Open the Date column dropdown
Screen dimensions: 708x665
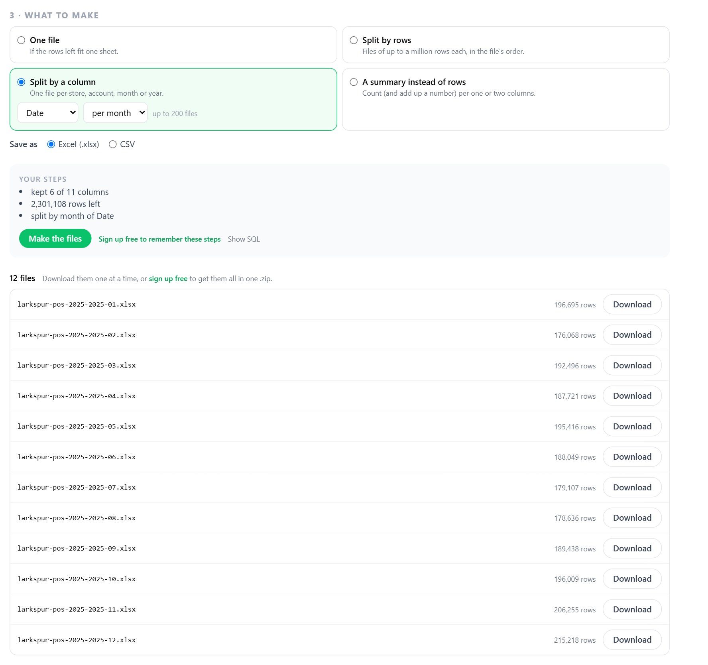(x=48, y=113)
